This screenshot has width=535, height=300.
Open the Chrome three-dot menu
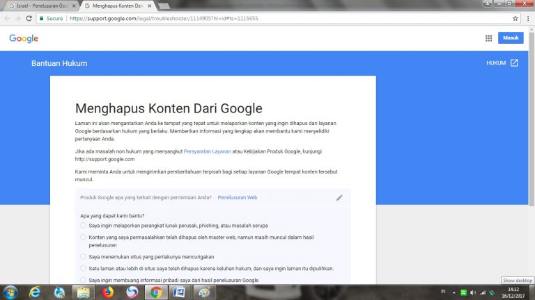(x=527, y=18)
